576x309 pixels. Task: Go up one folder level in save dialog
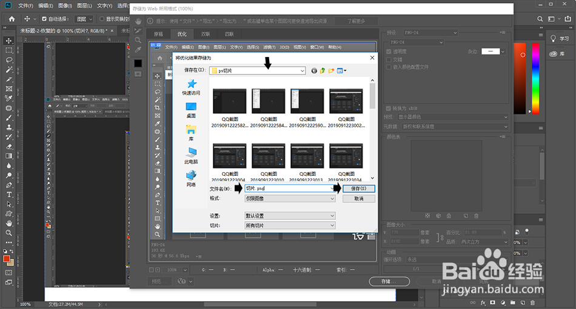[x=323, y=70]
